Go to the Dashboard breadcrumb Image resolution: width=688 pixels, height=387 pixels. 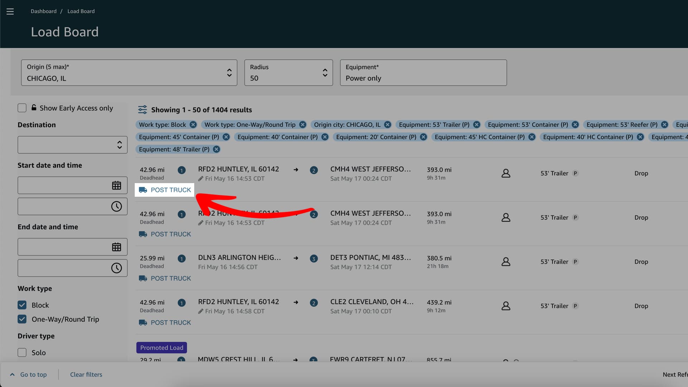44,11
